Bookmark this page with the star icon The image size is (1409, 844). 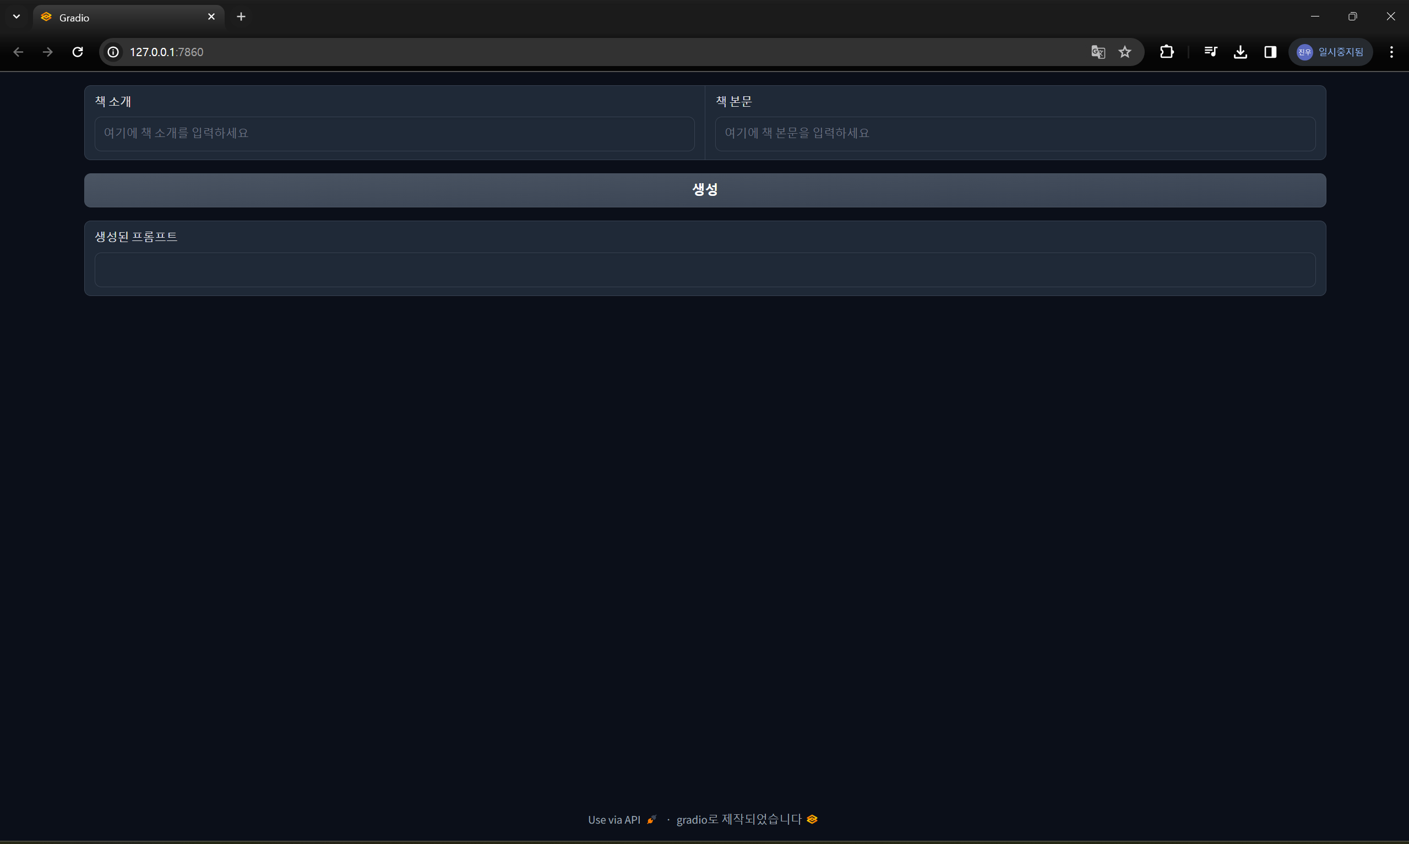point(1124,52)
